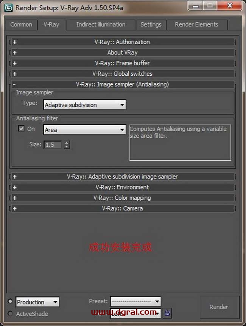Image resolution: width=246 pixels, height=326 pixels.
Task: Switch to the V-Ray tab
Action: pyautogui.click(x=51, y=25)
